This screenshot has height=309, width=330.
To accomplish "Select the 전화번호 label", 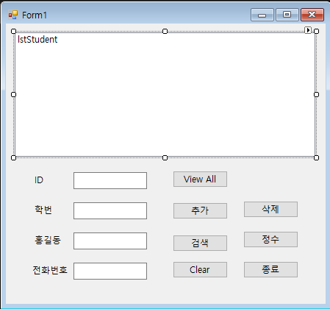I will click(50, 270).
